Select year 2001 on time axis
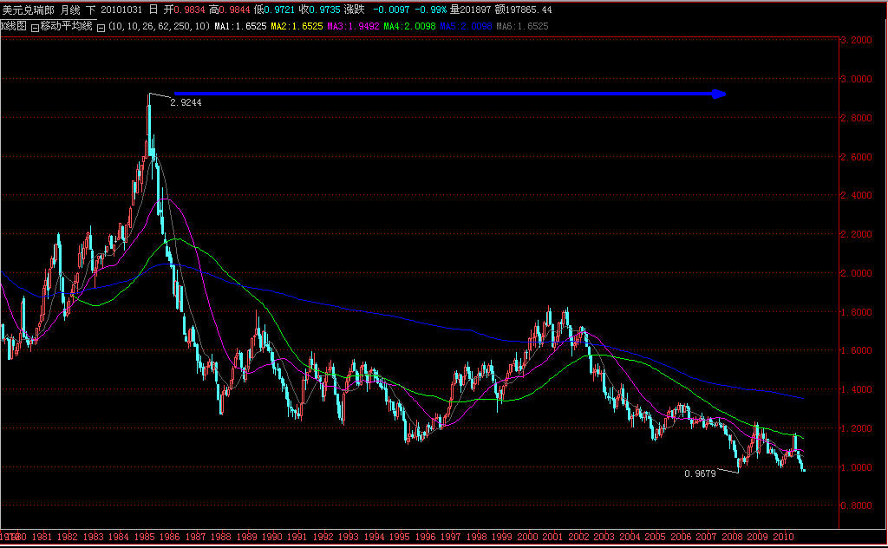 point(552,537)
